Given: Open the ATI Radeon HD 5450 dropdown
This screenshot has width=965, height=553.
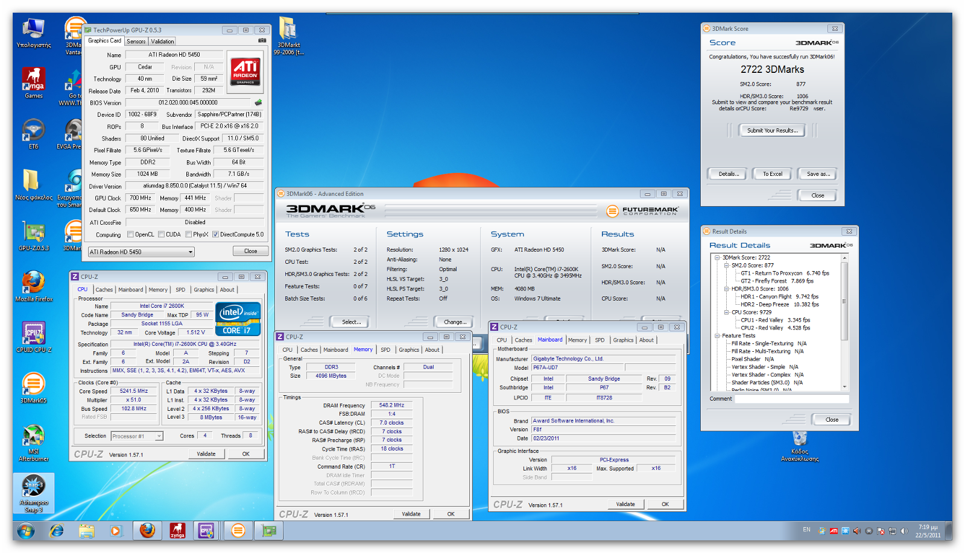Looking at the screenshot, I should (141, 252).
